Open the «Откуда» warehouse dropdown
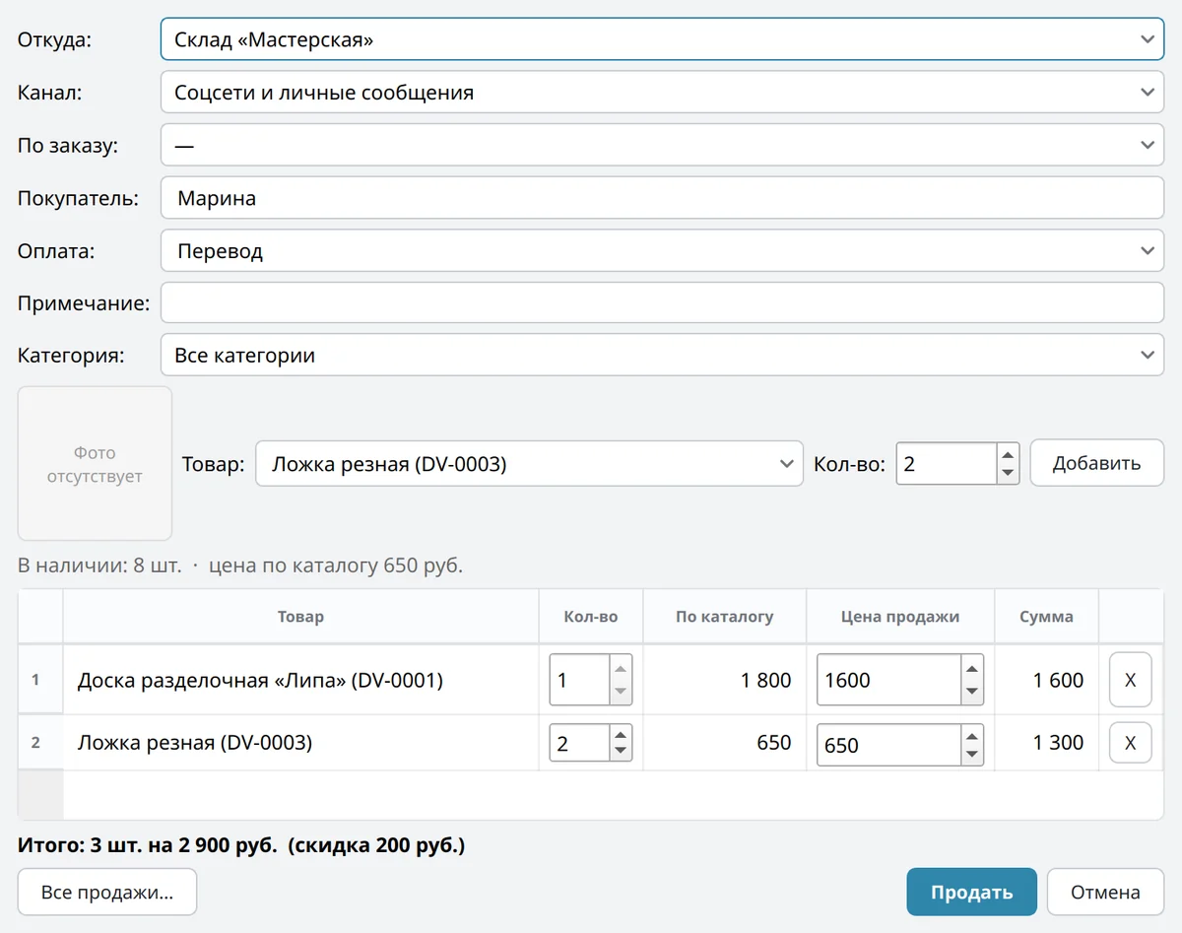 coord(662,39)
